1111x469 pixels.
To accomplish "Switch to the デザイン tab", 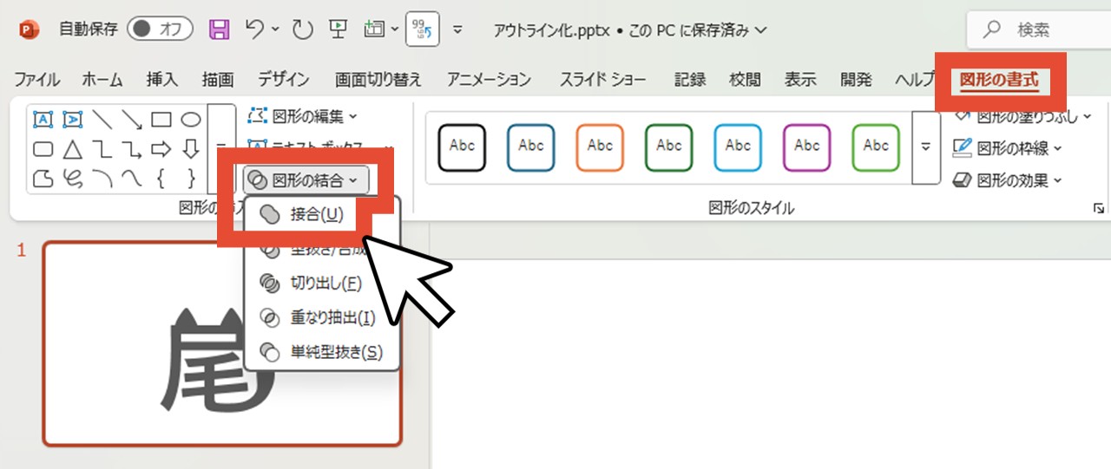I will tap(284, 80).
